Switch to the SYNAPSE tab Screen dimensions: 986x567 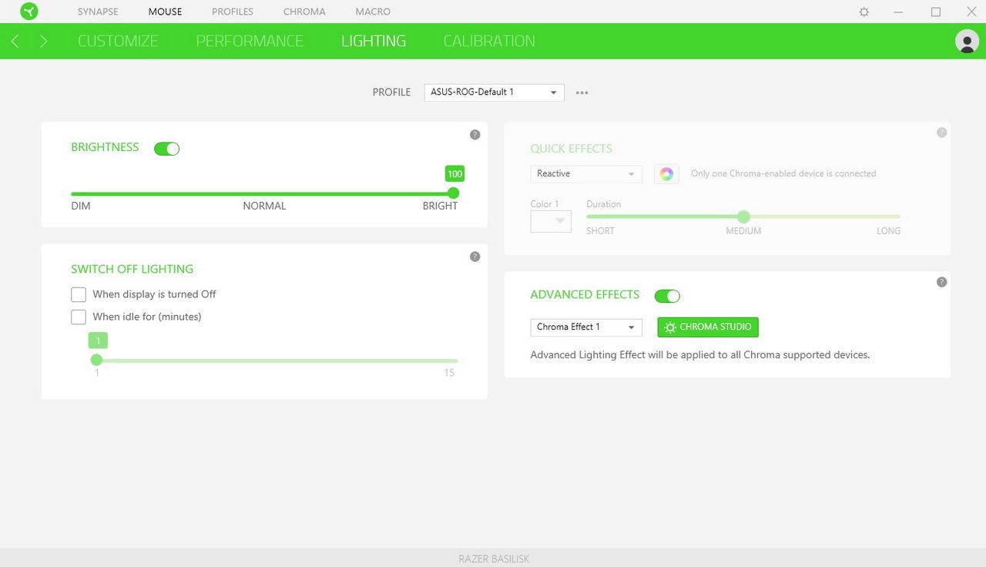click(98, 12)
